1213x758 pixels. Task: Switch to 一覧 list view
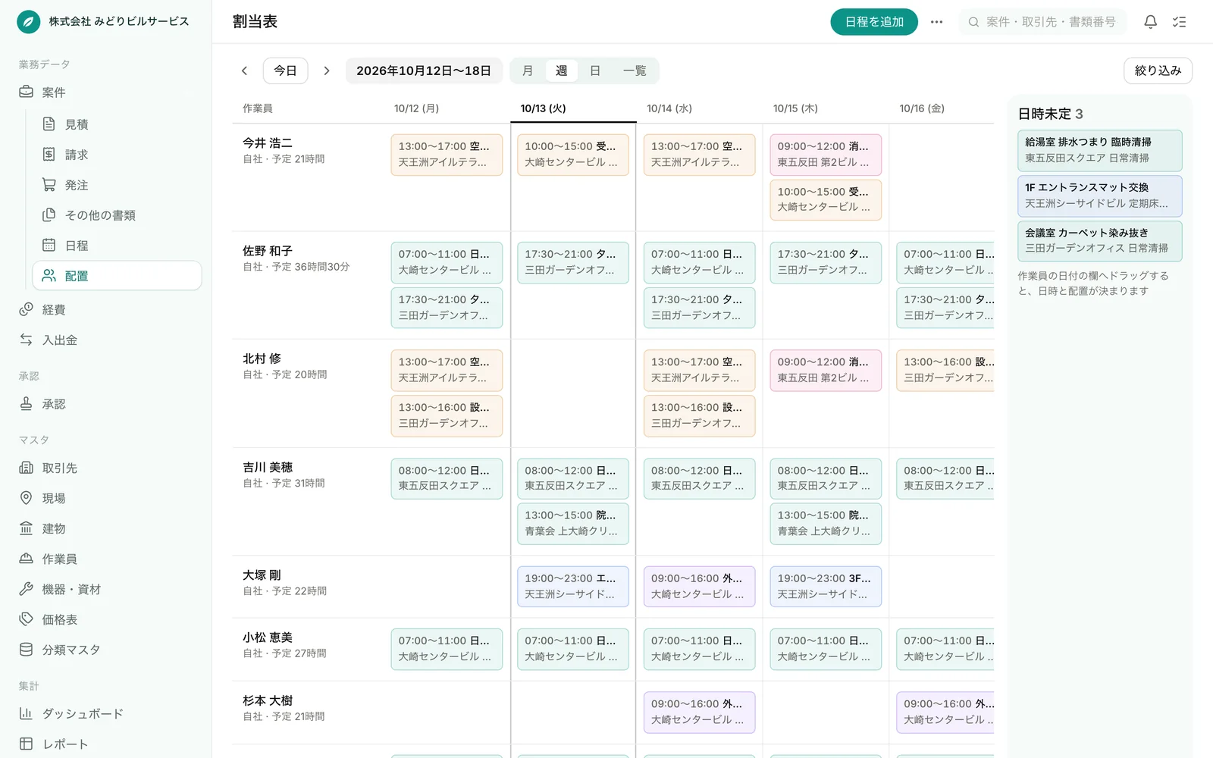635,70
